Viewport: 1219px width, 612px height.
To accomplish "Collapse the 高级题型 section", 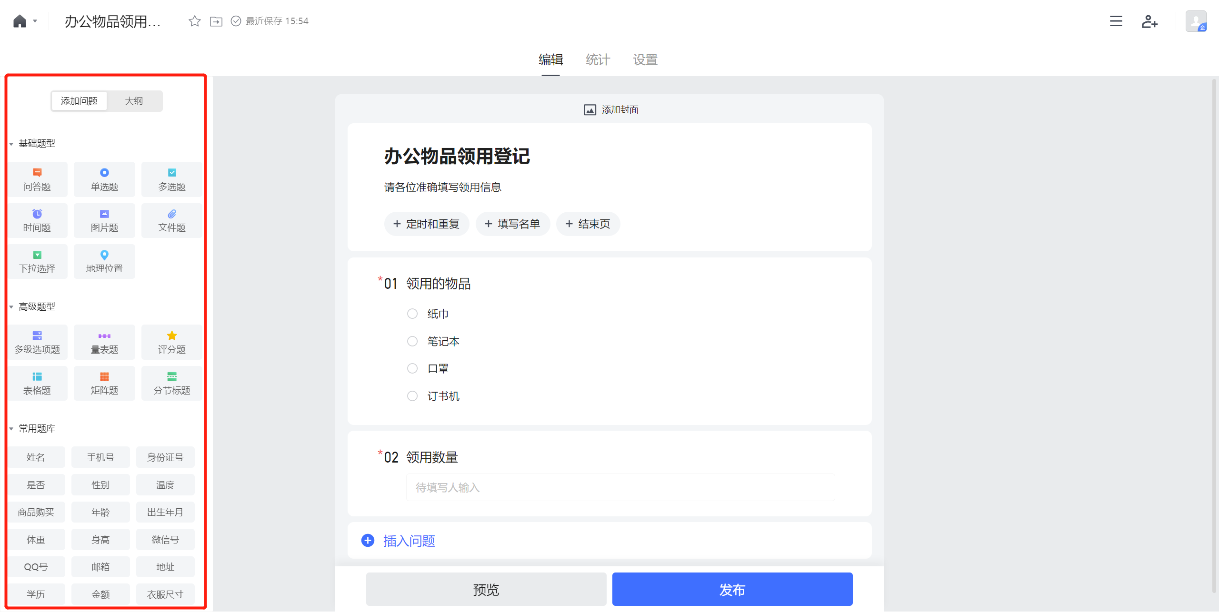I will (11, 307).
